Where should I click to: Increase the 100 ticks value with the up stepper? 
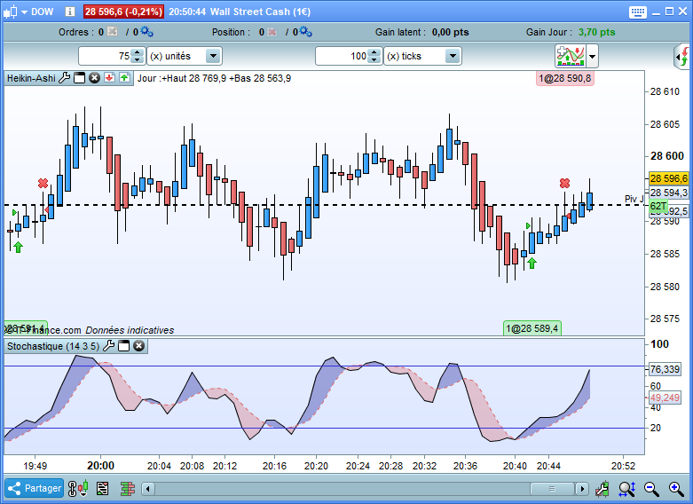[374, 52]
